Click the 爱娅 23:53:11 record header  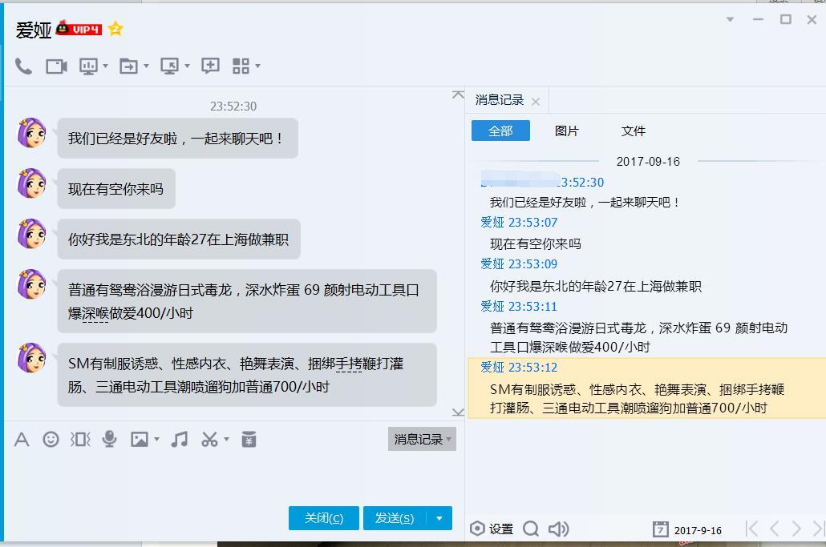tap(519, 307)
